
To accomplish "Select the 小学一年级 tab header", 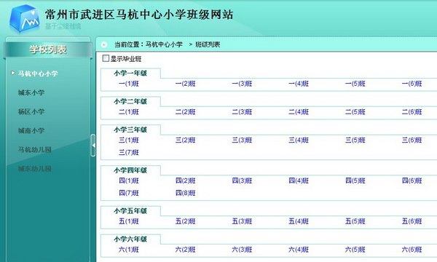I will pos(130,74).
